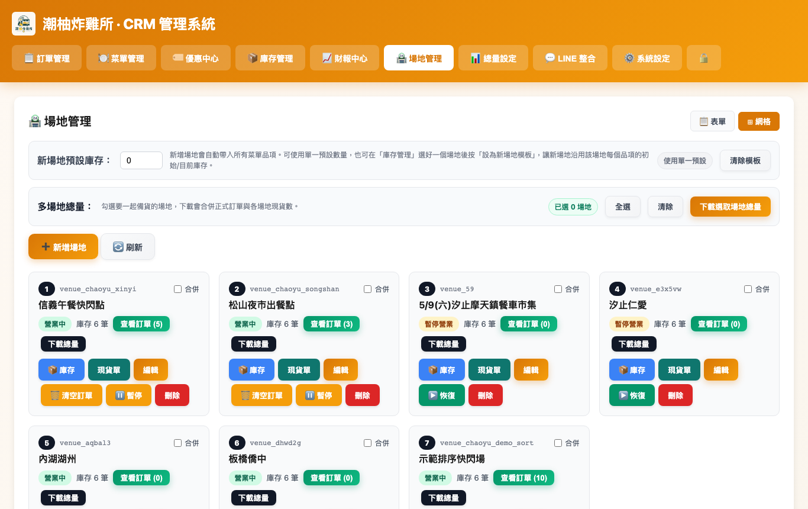The image size is (808, 509).
Task: Click 下載總量 for 信義午餐快閃點
Action: (63, 344)
